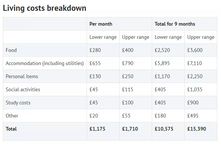Click the 'Social activities' row label
This screenshot has width=221, height=144.
pyautogui.click(x=23, y=90)
